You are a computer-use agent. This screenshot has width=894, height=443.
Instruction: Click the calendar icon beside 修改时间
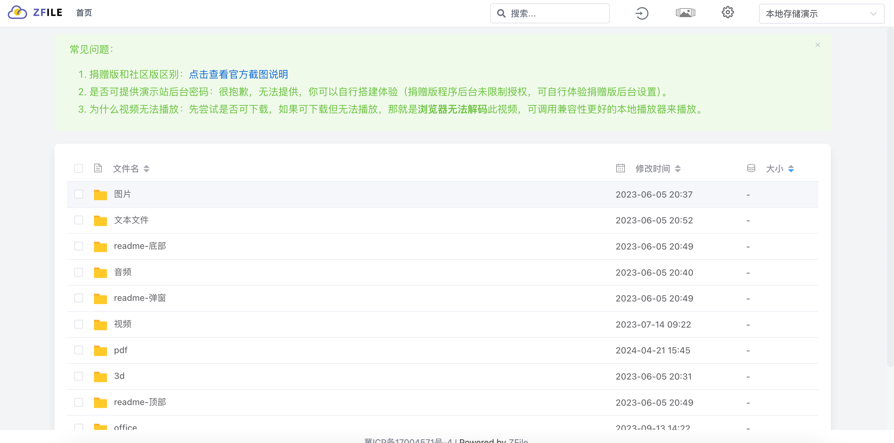620,168
